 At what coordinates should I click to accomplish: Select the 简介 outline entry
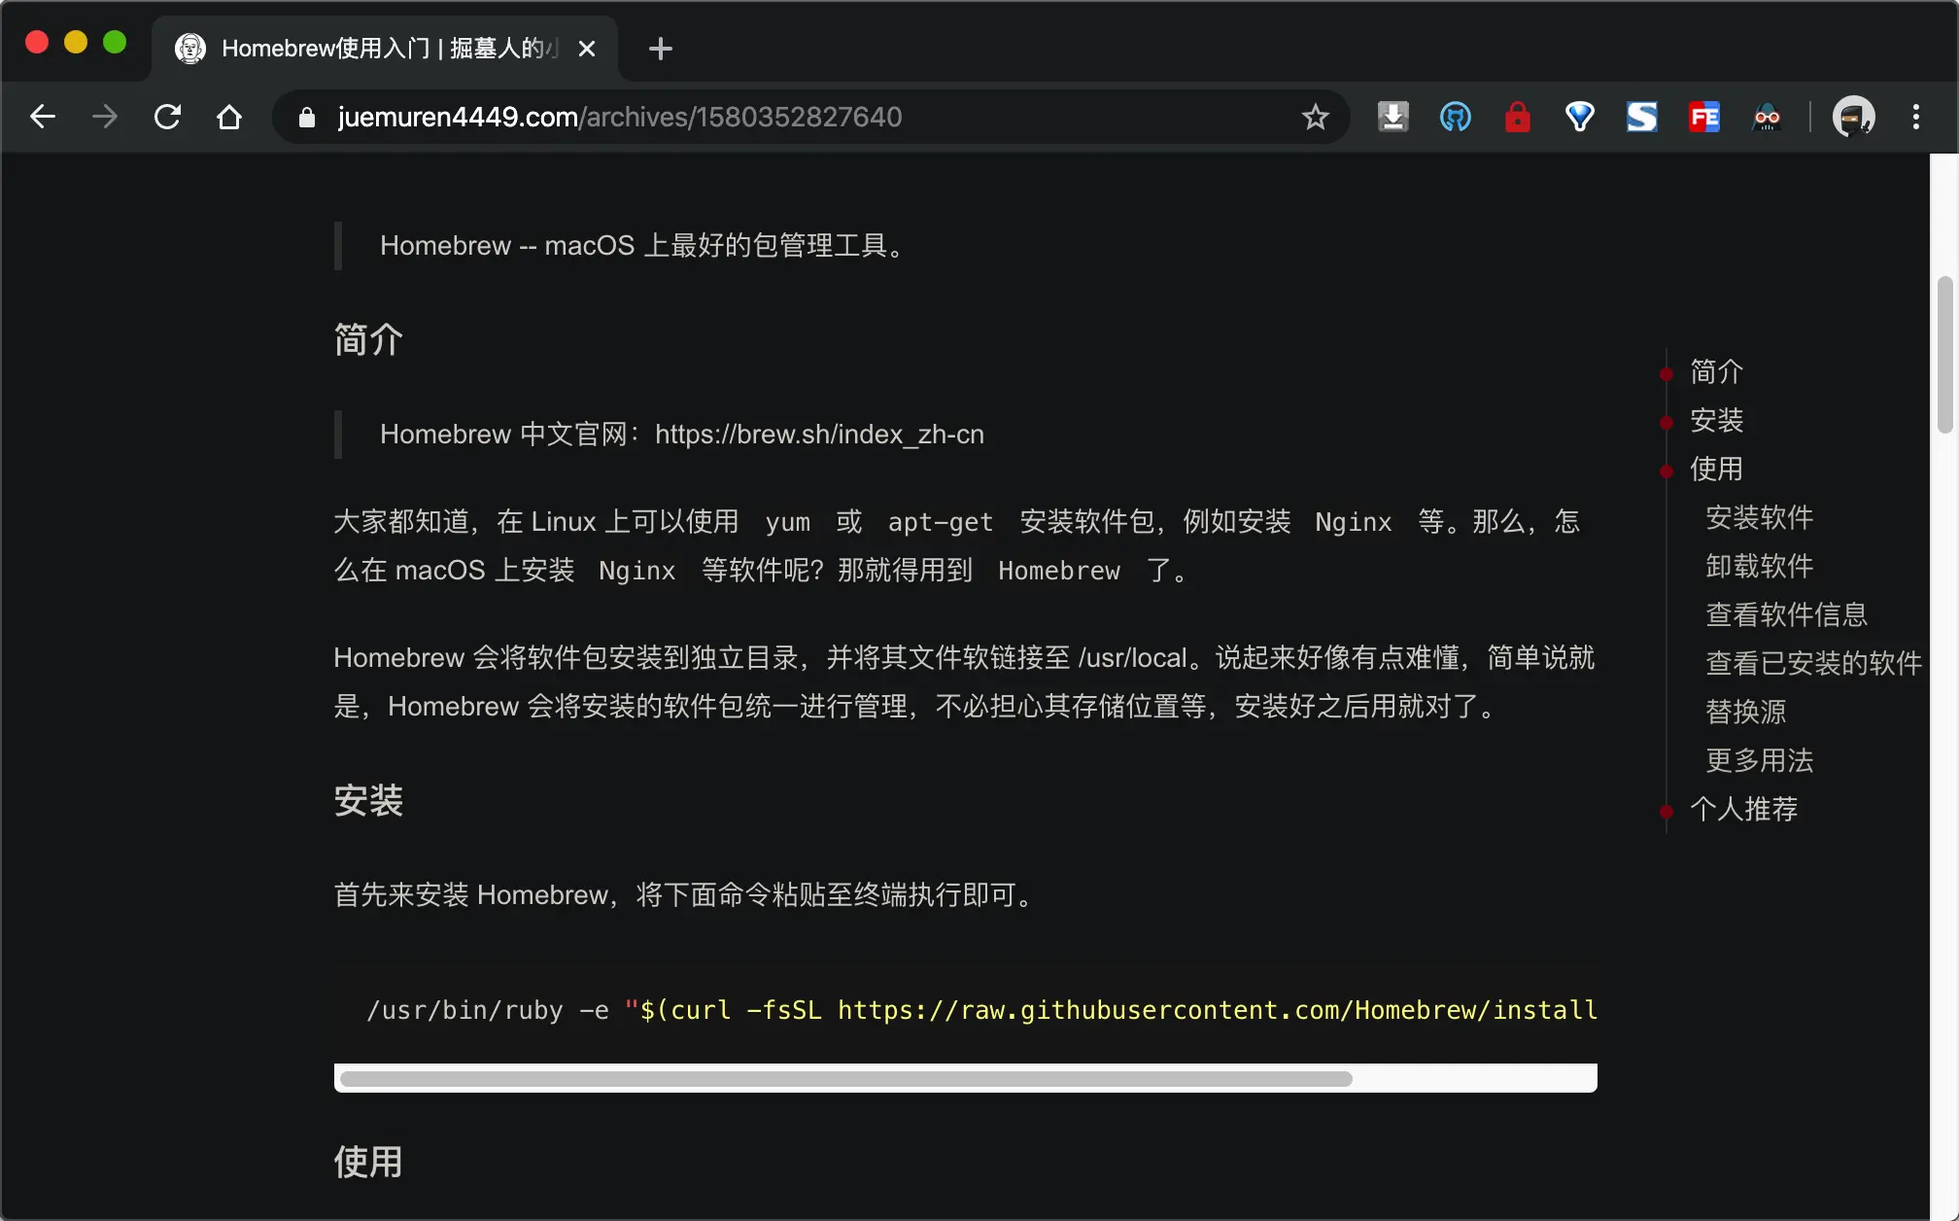[x=1716, y=372]
